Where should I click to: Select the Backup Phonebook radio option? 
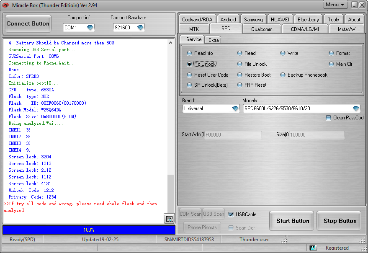point(304,75)
